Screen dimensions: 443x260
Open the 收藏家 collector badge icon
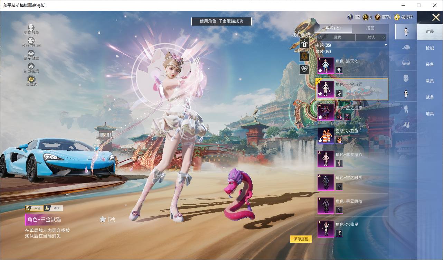pyautogui.click(x=31, y=79)
